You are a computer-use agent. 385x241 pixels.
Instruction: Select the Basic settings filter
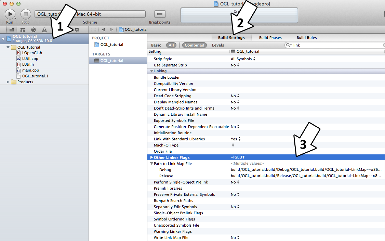click(x=156, y=45)
